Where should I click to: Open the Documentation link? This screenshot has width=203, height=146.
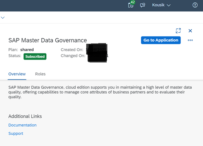[x=22, y=125]
